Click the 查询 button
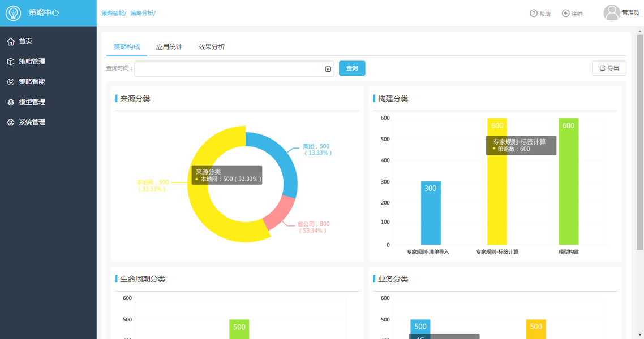 coord(352,68)
